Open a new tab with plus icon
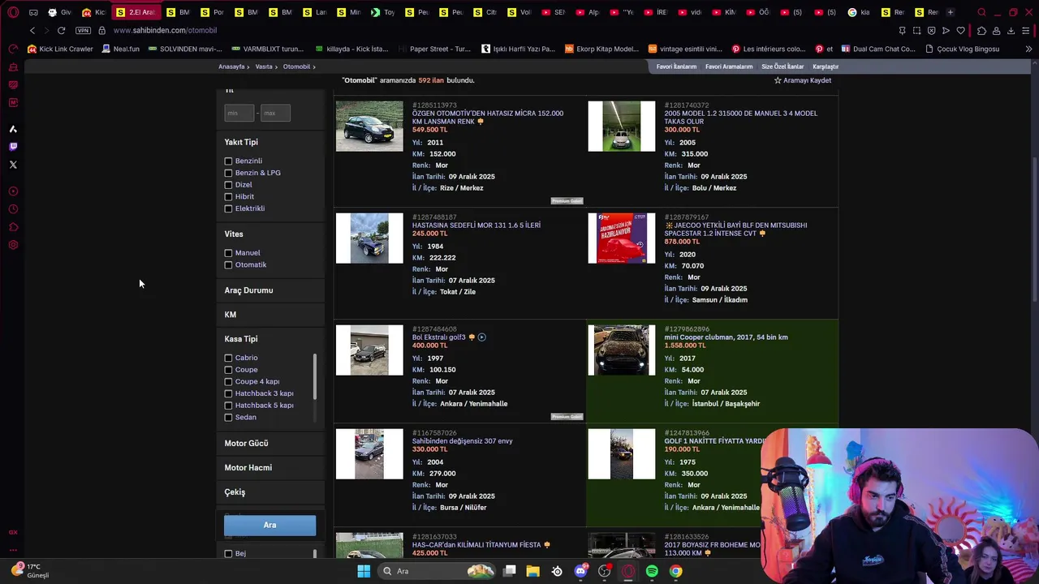The image size is (1039, 584). (x=951, y=12)
